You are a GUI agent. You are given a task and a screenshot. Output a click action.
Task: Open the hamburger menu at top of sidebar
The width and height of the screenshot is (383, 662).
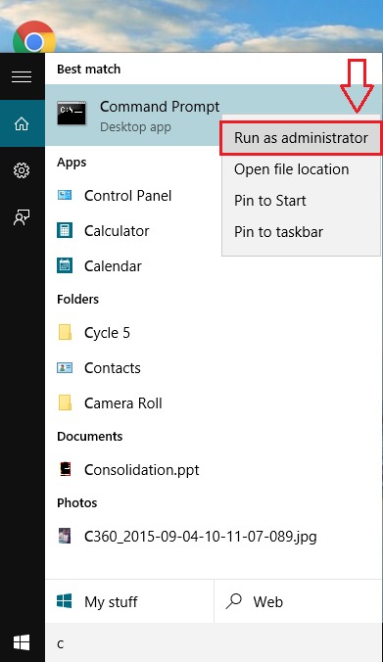pyautogui.click(x=22, y=76)
